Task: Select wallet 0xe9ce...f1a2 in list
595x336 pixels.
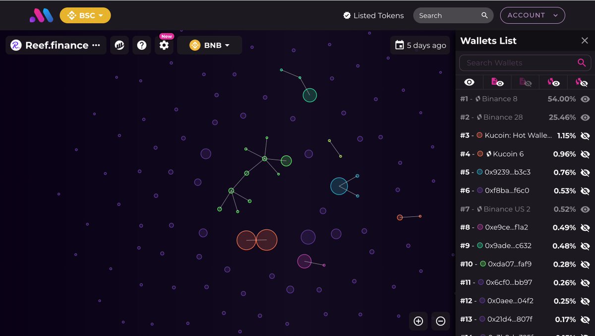Action: click(507, 227)
